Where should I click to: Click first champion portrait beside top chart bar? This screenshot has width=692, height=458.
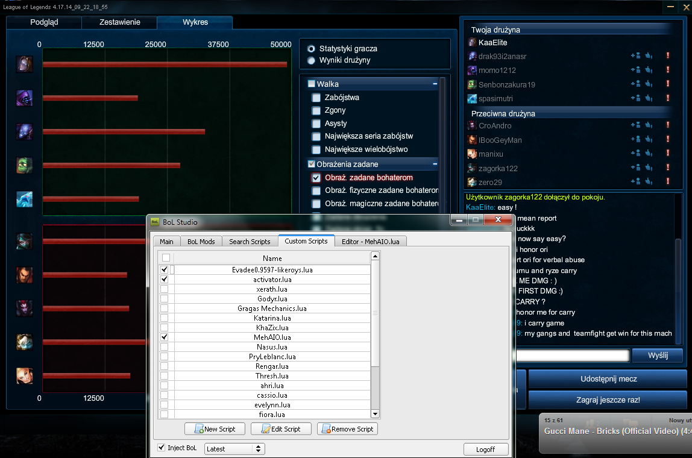[x=25, y=64]
